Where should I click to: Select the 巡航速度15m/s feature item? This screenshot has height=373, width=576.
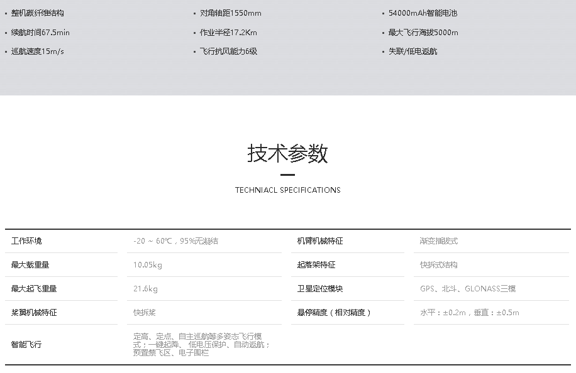pyautogui.click(x=38, y=51)
